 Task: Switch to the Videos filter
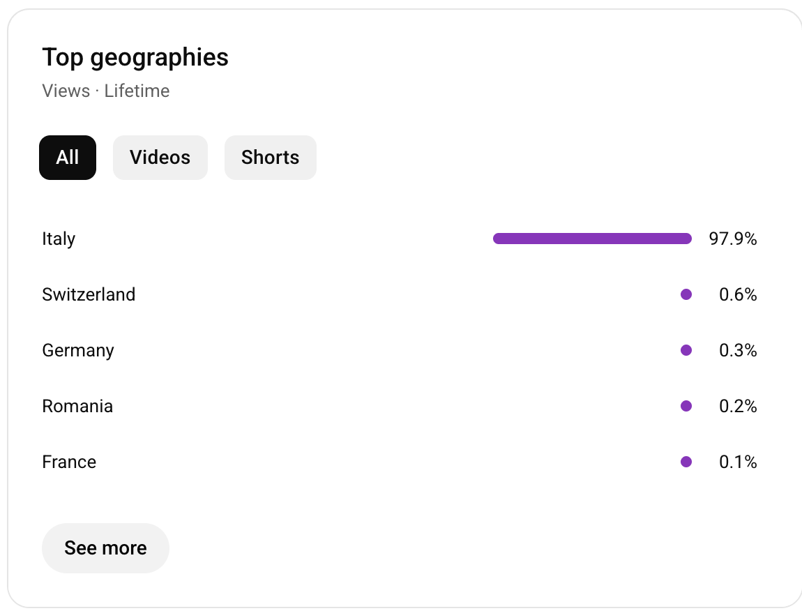(x=160, y=158)
